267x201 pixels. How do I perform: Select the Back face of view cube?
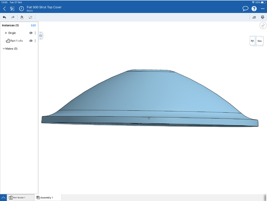(x=260, y=41)
